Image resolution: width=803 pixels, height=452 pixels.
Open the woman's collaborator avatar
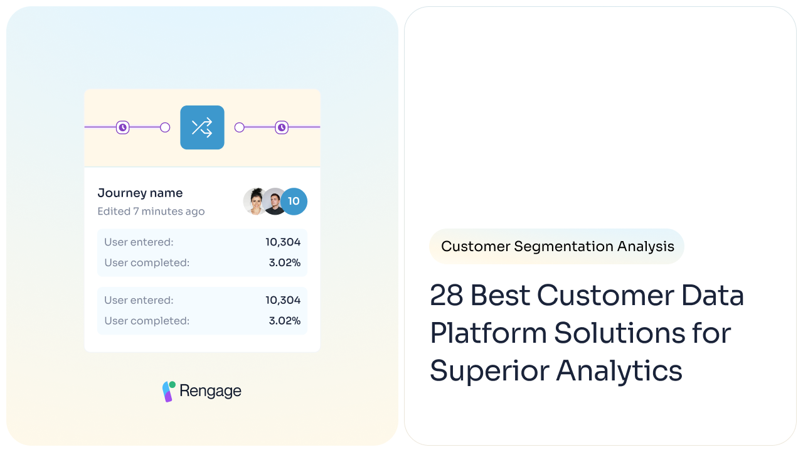tap(256, 202)
